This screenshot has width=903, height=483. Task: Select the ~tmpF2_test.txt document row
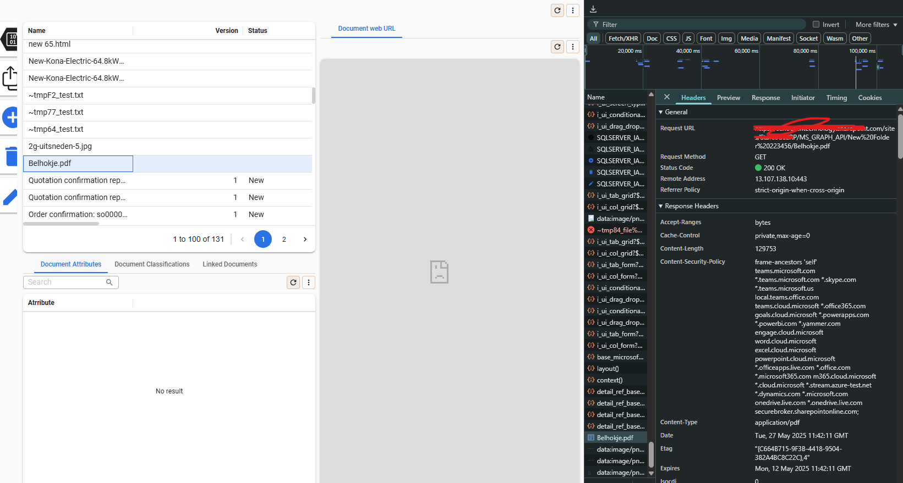click(167, 95)
